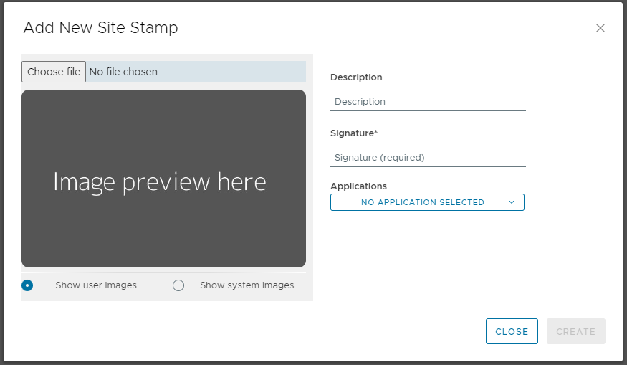
Task: Select the Show system images radio button
Action: click(x=178, y=285)
